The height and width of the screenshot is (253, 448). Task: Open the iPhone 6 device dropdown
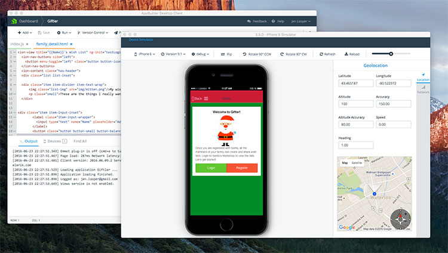tap(145, 54)
